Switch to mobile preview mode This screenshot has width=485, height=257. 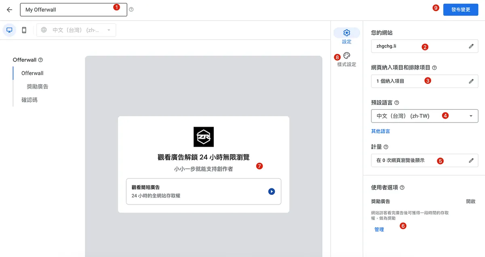point(24,30)
